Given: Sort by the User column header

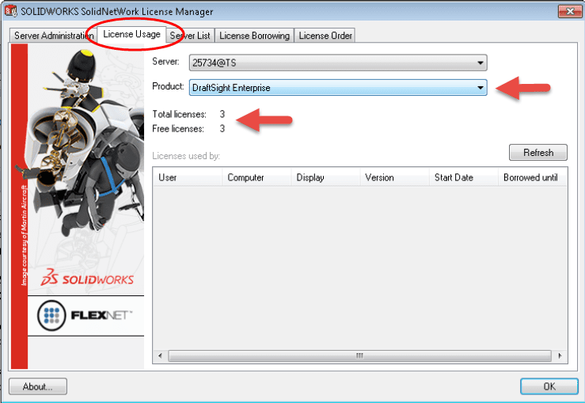Looking at the screenshot, I should [187, 177].
